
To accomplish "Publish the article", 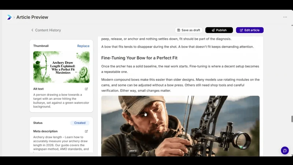I will coord(219,30).
